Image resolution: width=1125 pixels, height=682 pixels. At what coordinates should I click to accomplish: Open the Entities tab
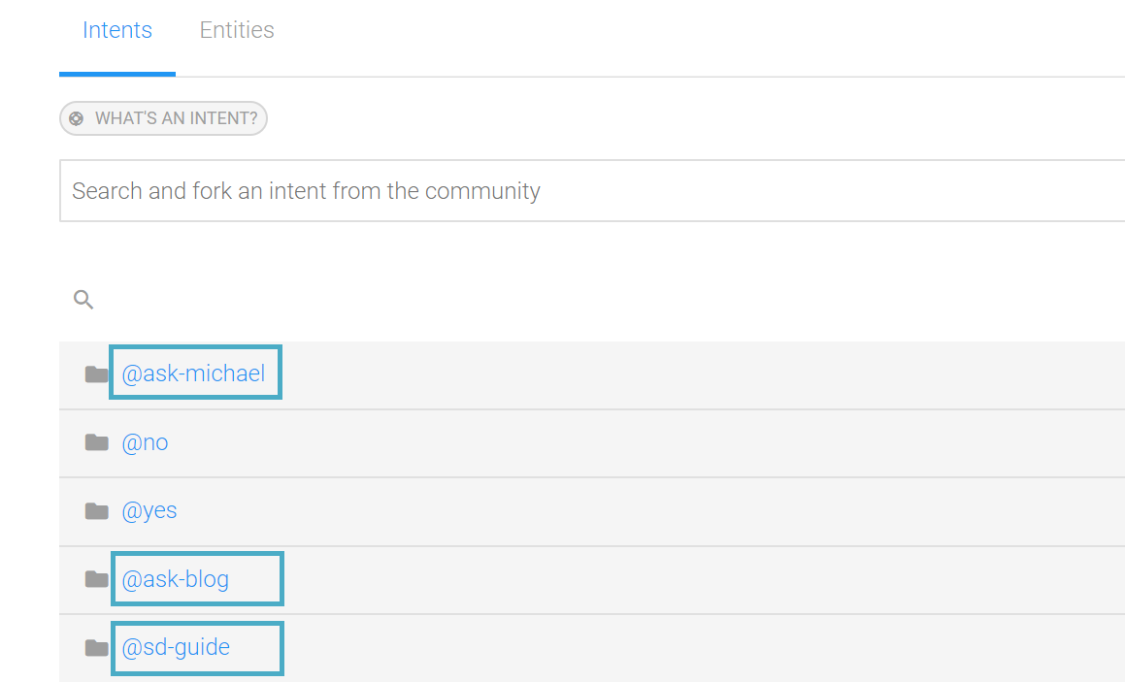click(237, 30)
